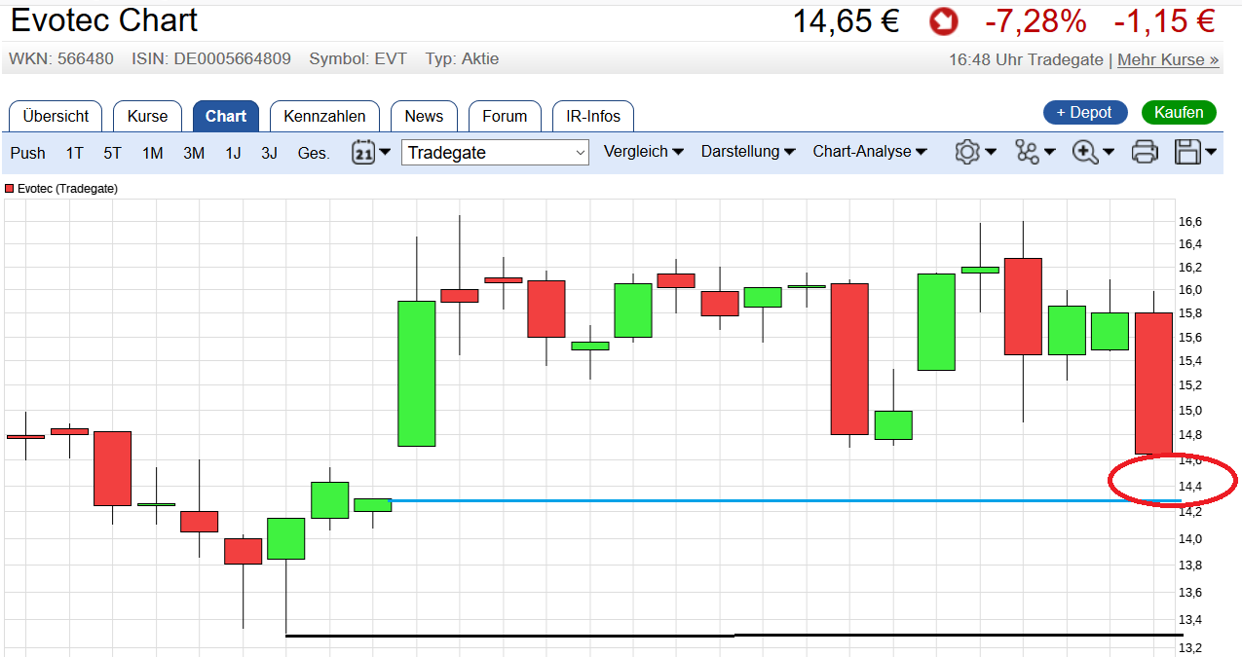The image size is (1242, 657).
Task: Click the -1,15 € change value
Action: click(1164, 20)
